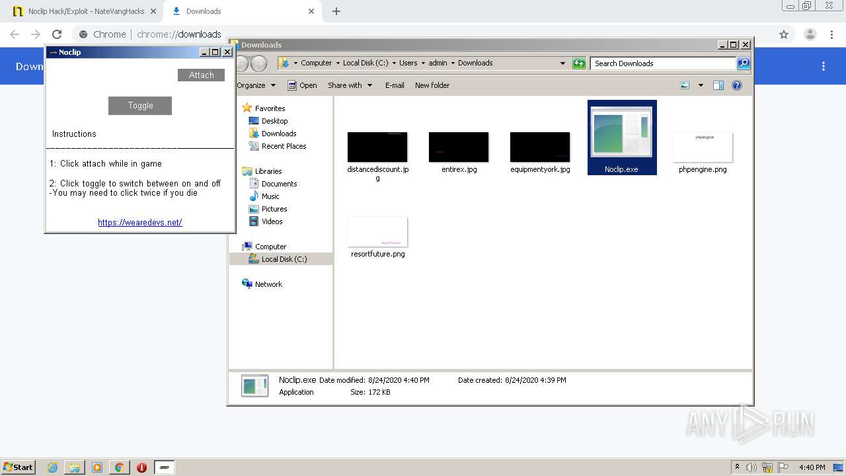Open address bar history dropdown
Screen dimensions: 846x476
click(x=562, y=63)
